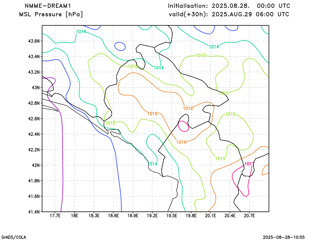Select the 43.2N latitude label
311x240 pixels.
click(34, 72)
